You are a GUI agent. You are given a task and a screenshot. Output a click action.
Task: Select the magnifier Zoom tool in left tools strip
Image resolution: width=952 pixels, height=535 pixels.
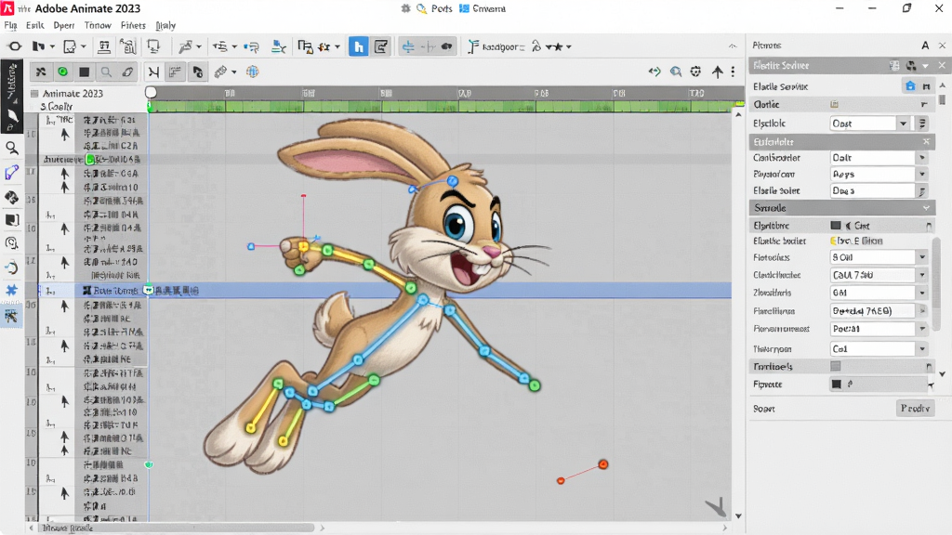click(11, 148)
